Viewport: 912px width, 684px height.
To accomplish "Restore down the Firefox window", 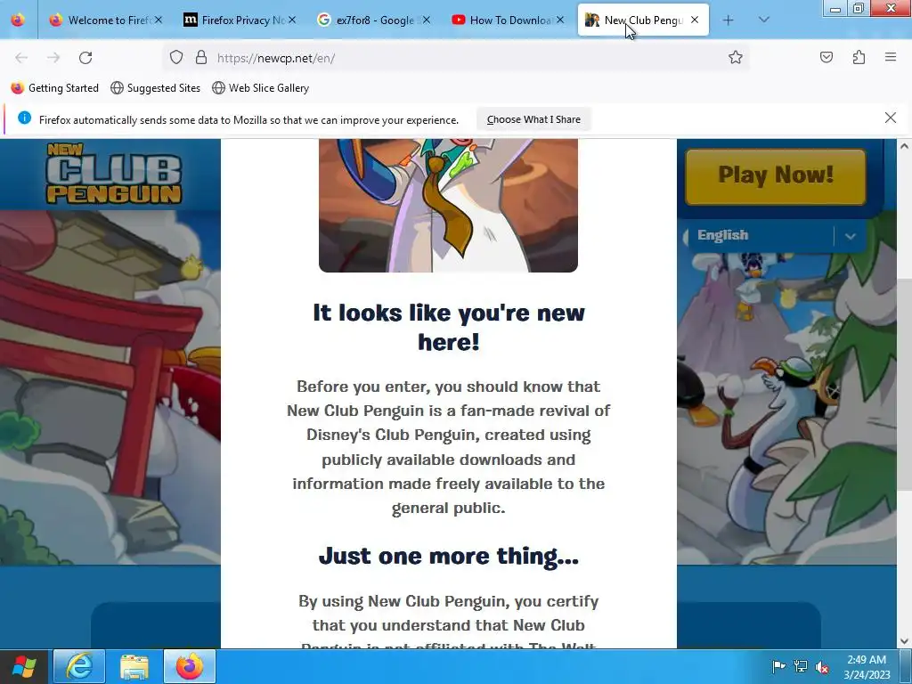I will click(x=859, y=8).
